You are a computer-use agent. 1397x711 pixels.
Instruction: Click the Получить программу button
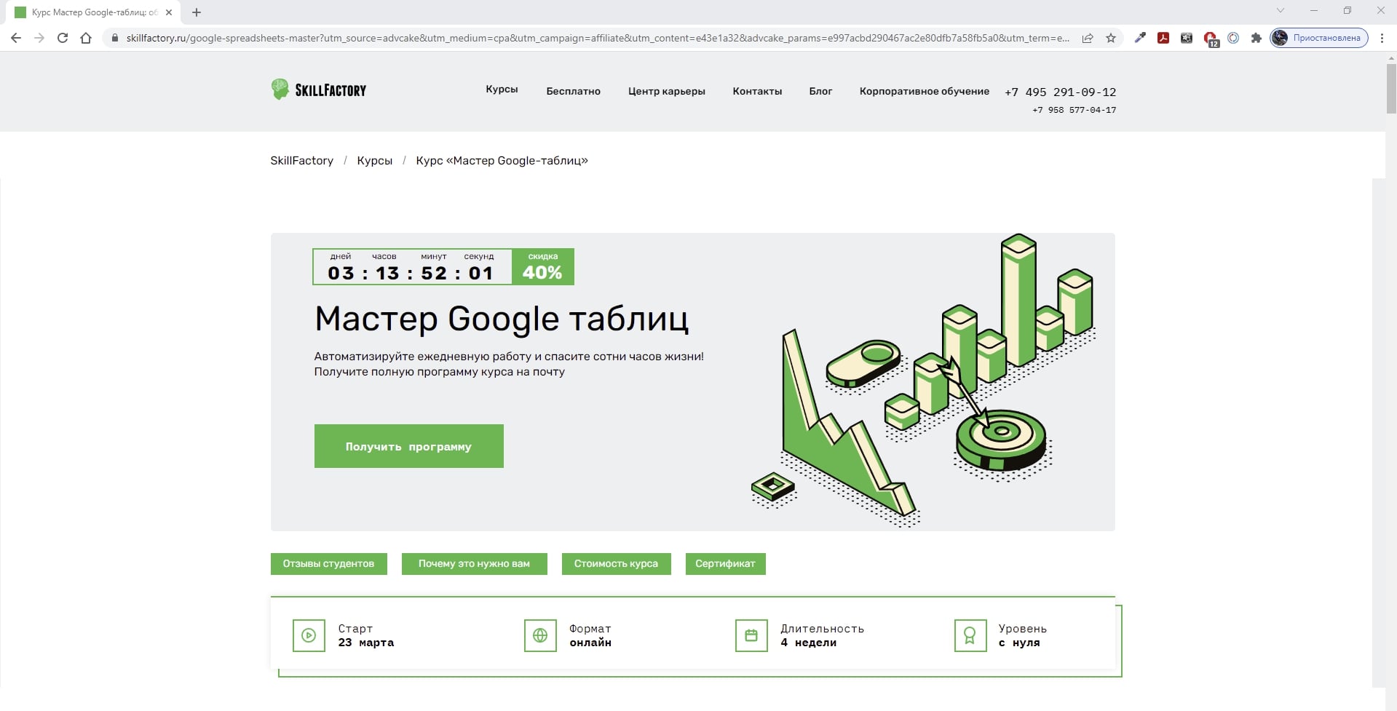[x=409, y=446]
